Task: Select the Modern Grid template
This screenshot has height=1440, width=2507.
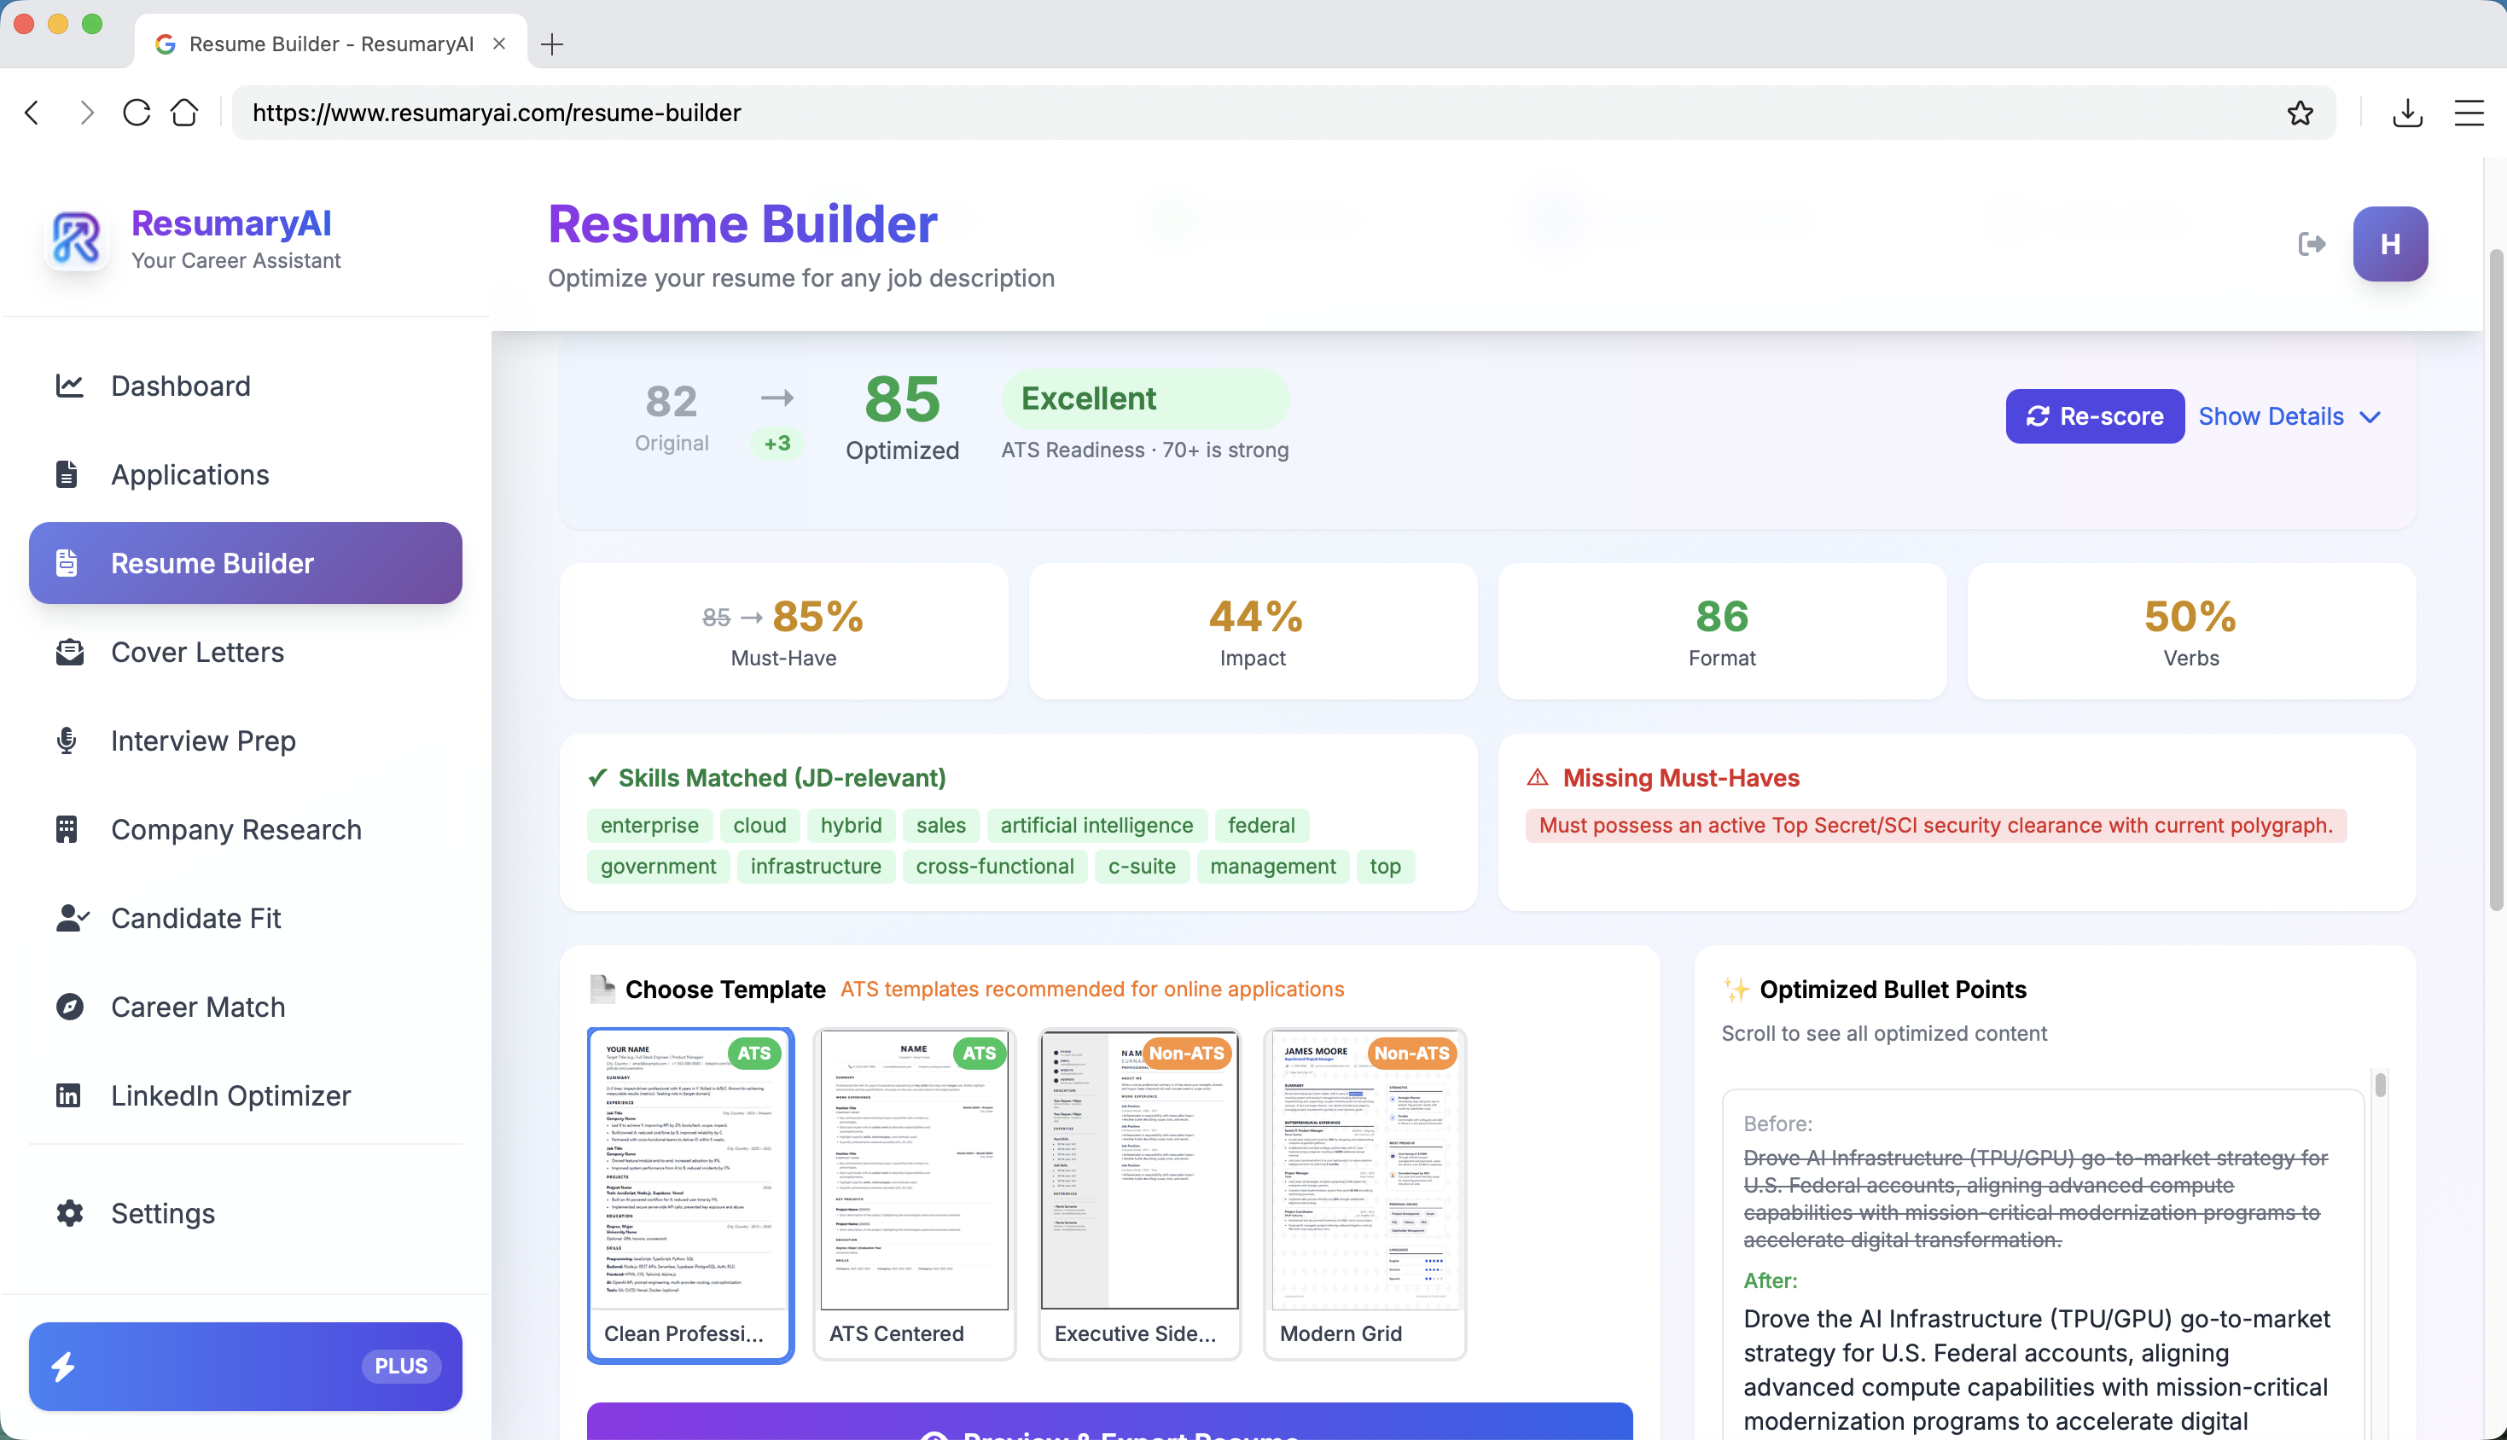Action: [x=1364, y=1194]
